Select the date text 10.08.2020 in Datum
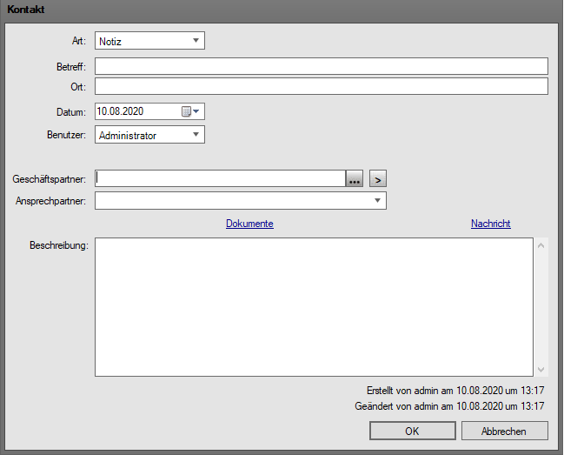Viewport: 564px width, 455px height. point(122,111)
